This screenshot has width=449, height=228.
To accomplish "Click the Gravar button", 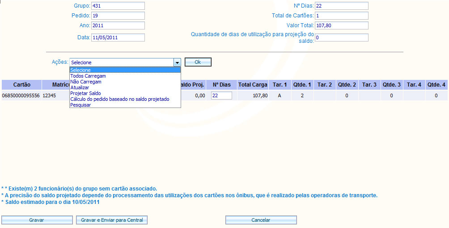I will pos(37,220).
